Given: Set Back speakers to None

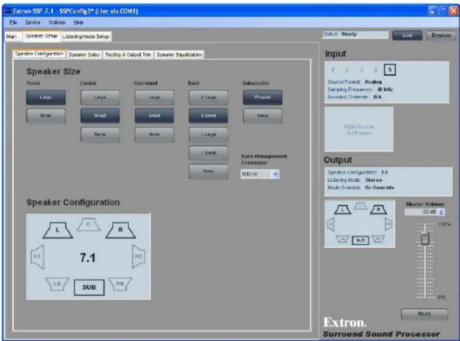Looking at the screenshot, I should pos(208,171).
